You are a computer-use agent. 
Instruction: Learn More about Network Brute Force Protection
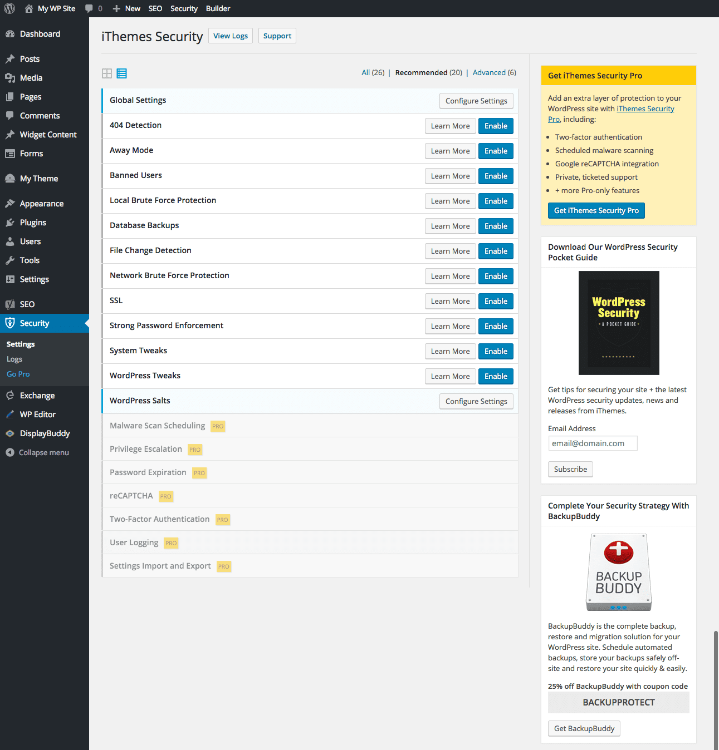click(451, 276)
